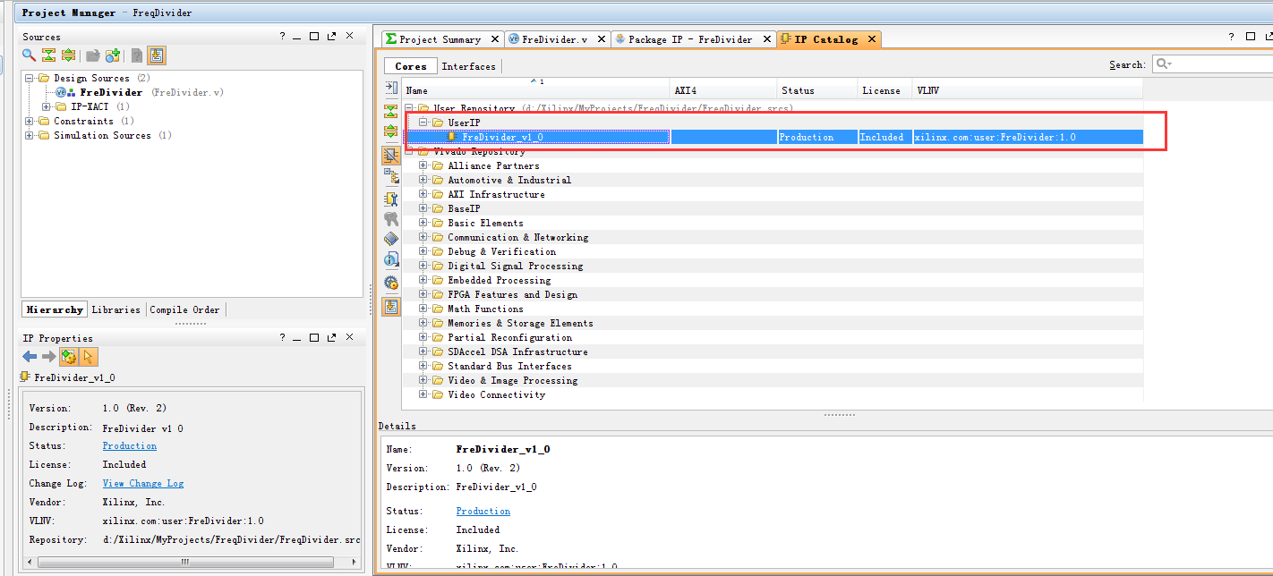Click greyed open-file folder icon in Sources toolbar
1273x576 pixels.
pyautogui.click(x=93, y=55)
